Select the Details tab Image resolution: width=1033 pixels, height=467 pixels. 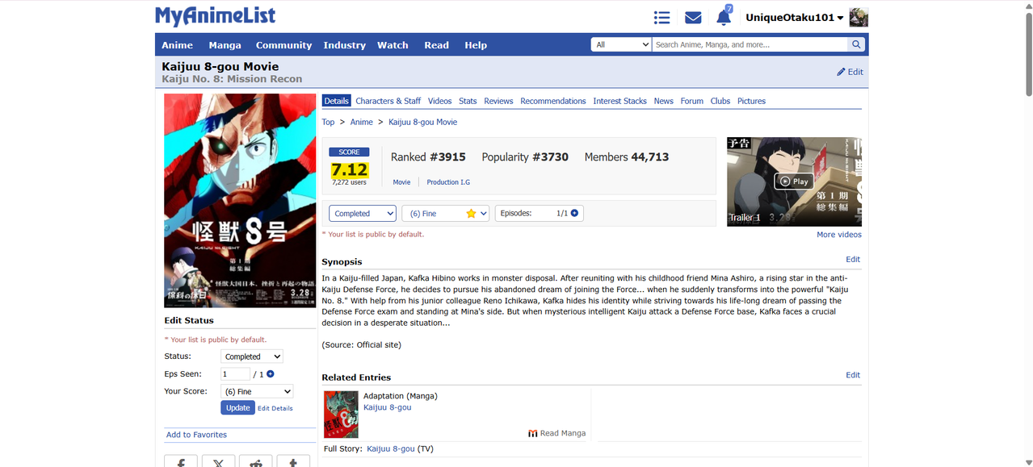coord(336,101)
